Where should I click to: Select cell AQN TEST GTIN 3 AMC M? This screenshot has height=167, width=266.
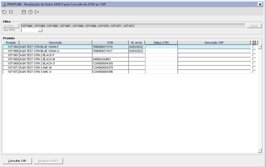click(55, 68)
